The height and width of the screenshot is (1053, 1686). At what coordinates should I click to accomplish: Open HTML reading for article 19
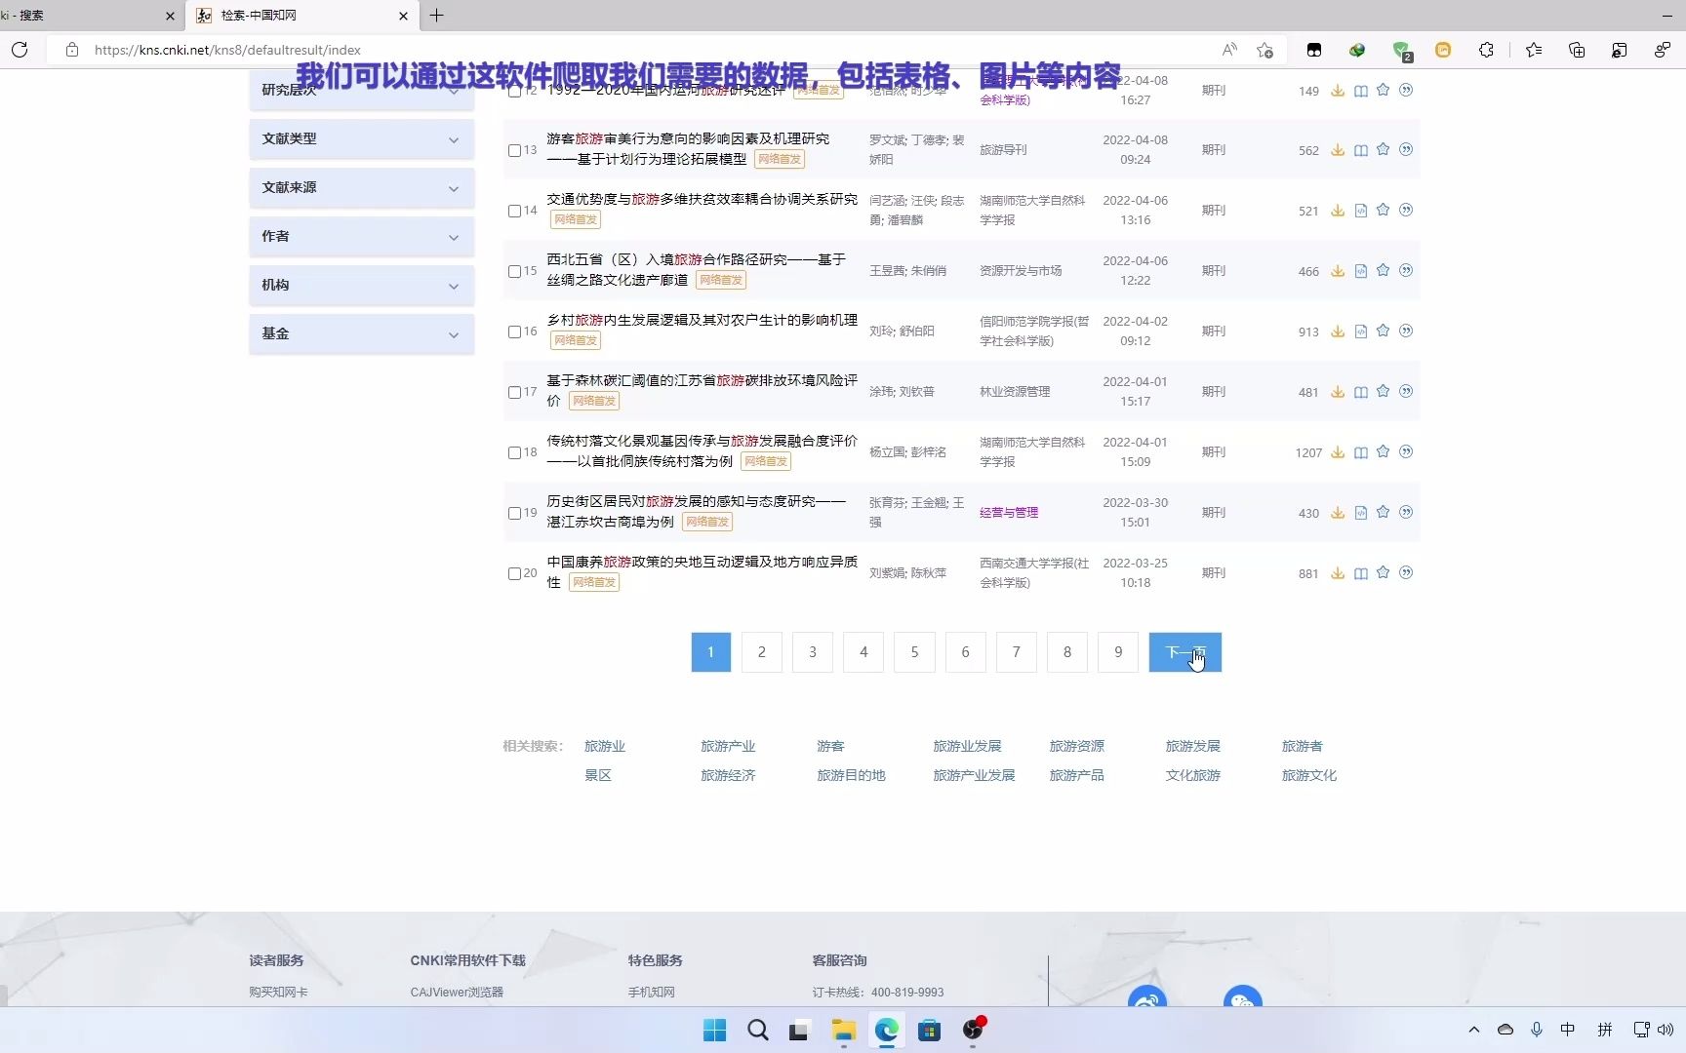pos(1361,513)
